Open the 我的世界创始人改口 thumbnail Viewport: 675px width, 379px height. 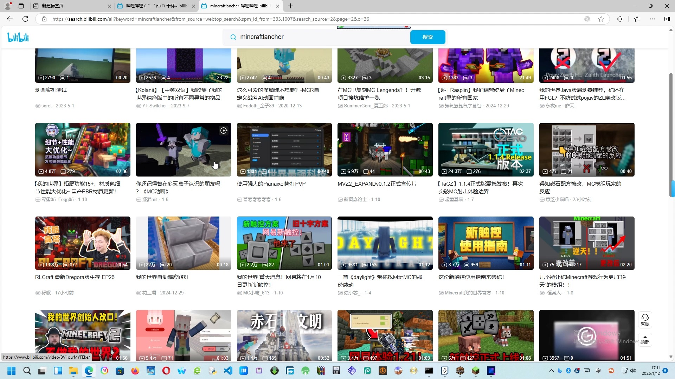tap(83, 335)
